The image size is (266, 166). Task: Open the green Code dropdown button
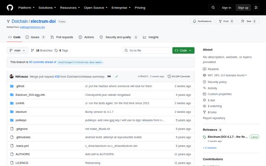pos(183,51)
